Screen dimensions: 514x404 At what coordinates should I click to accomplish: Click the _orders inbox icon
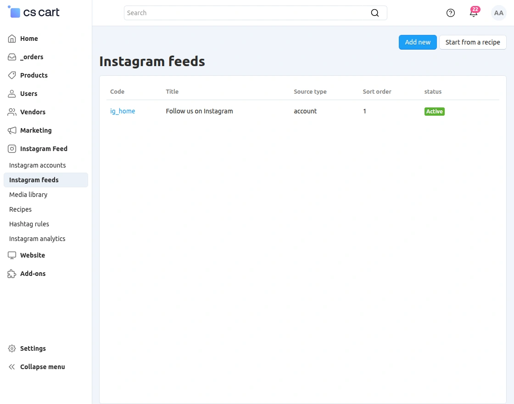pos(12,57)
